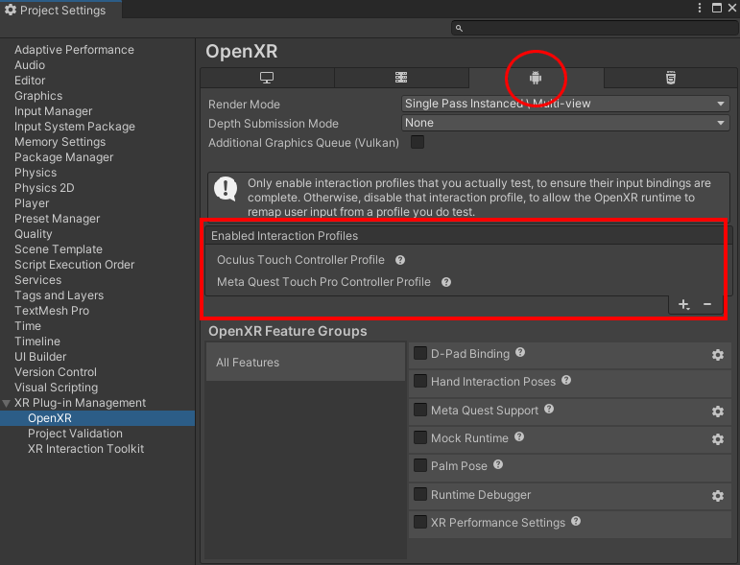Screen dimensions: 740x565
Task: Remove interaction profile with minus button
Action: (707, 304)
